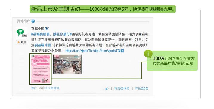Click the thumbs-up like icon

pos(107,88)
